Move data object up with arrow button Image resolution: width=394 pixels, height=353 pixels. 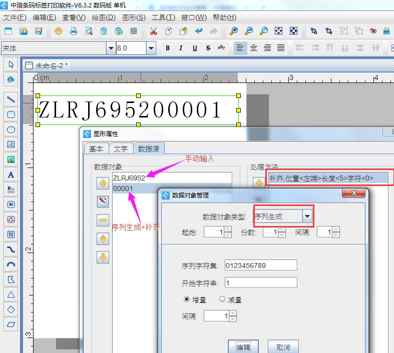tap(103, 238)
